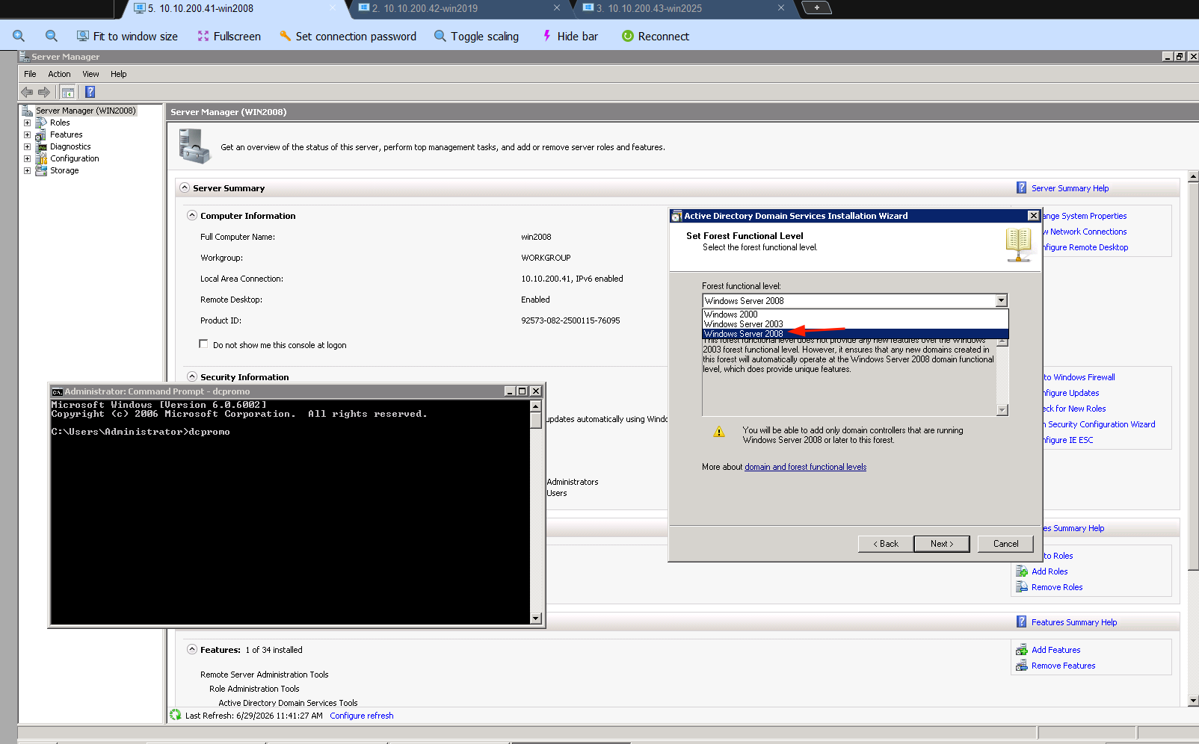Click the refresh icon beside Last Refresh
Viewport: 1199px width, 744px height.
click(176, 715)
